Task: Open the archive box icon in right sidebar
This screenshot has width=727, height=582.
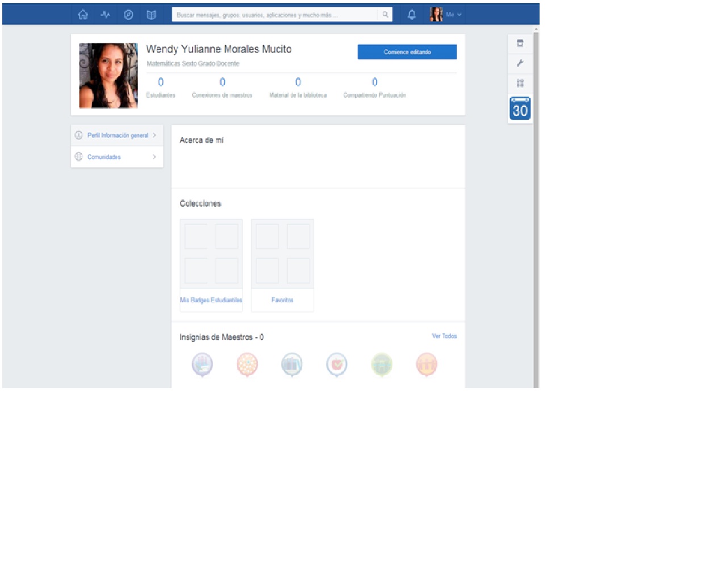Action: pyautogui.click(x=520, y=43)
